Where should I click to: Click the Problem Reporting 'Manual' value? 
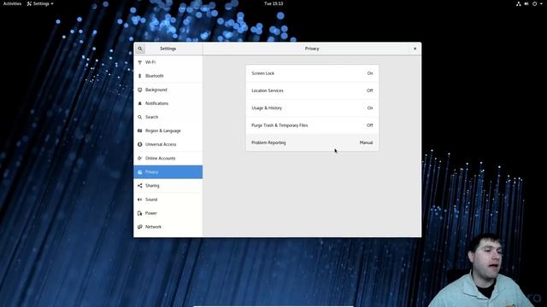coord(366,142)
